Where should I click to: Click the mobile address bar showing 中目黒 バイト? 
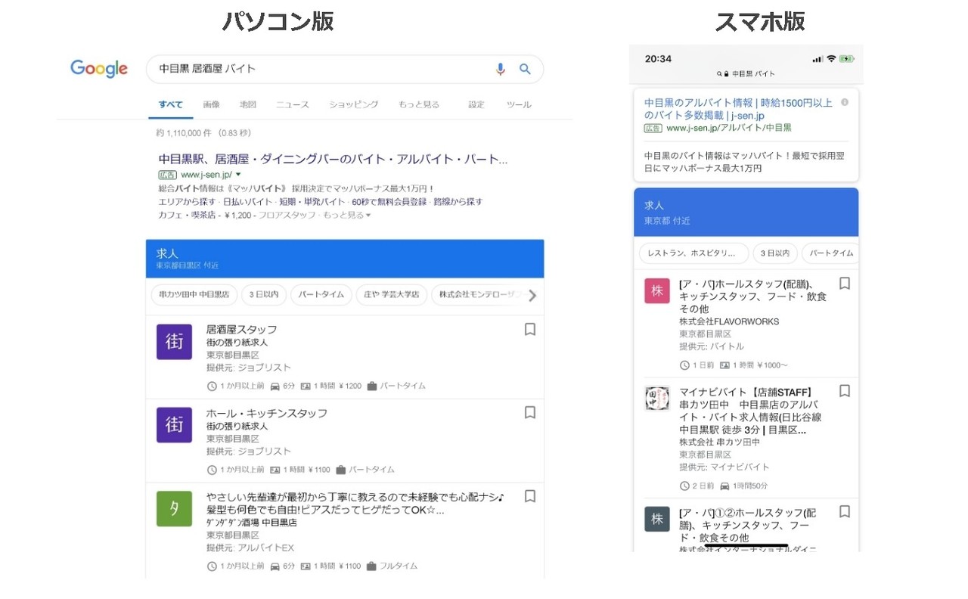pos(746,73)
